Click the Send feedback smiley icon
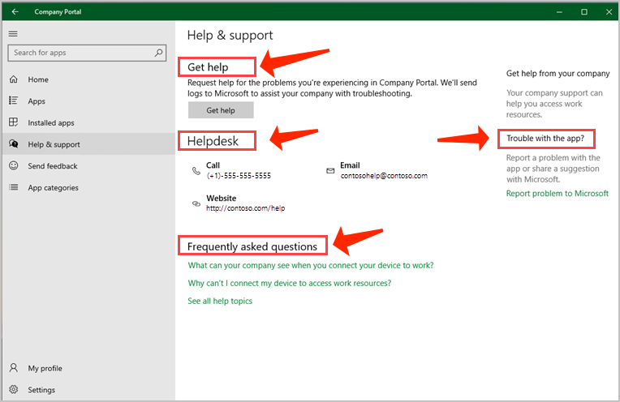The image size is (620, 402). pos(14,165)
